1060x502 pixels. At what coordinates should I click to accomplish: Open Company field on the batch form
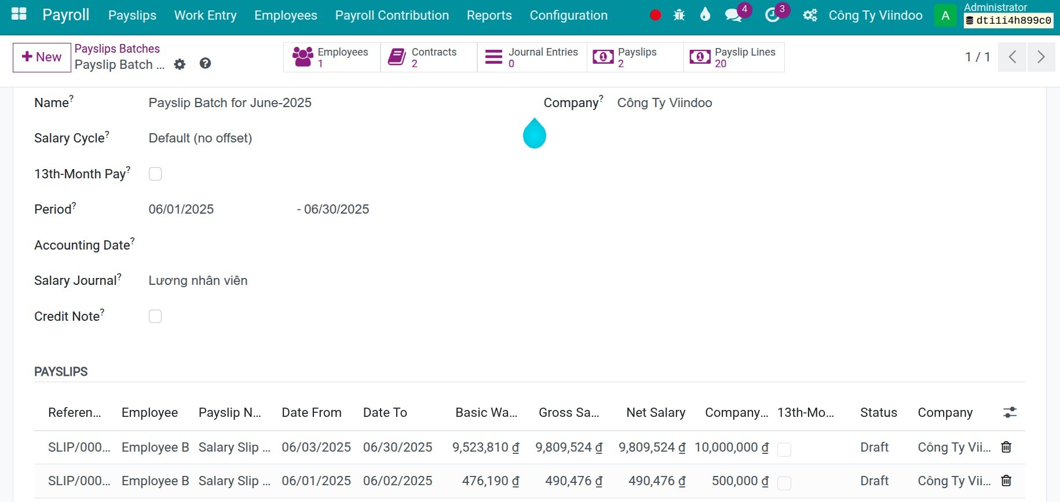tap(664, 103)
